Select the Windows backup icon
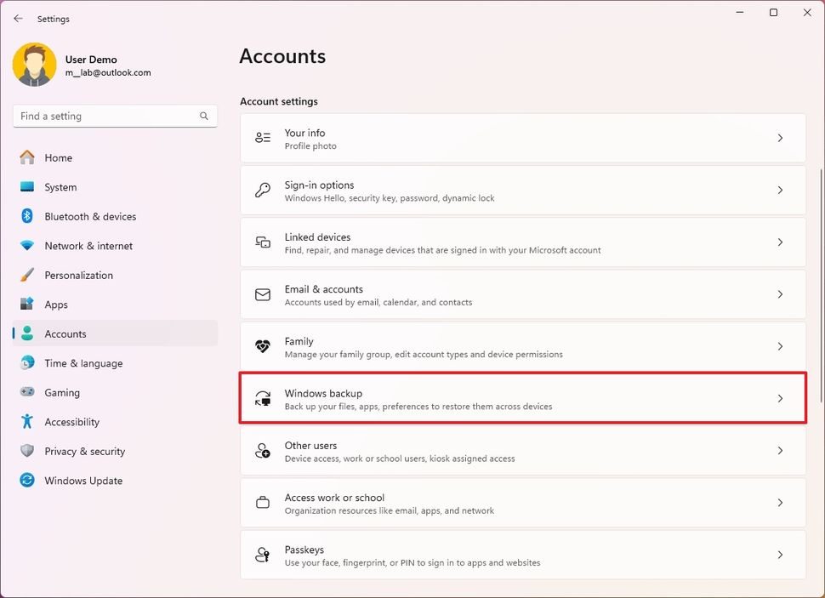The width and height of the screenshot is (825, 598). pyautogui.click(x=263, y=397)
